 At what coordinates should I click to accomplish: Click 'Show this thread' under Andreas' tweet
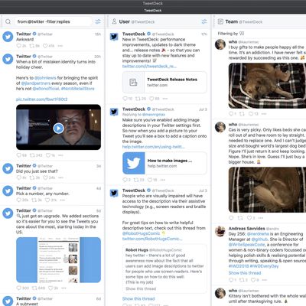[245, 273]
